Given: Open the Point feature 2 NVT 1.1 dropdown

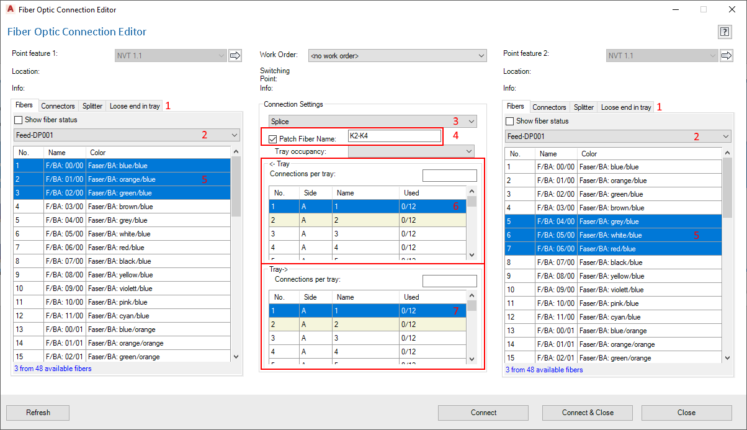Looking at the screenshot, I should click(662, 56).
